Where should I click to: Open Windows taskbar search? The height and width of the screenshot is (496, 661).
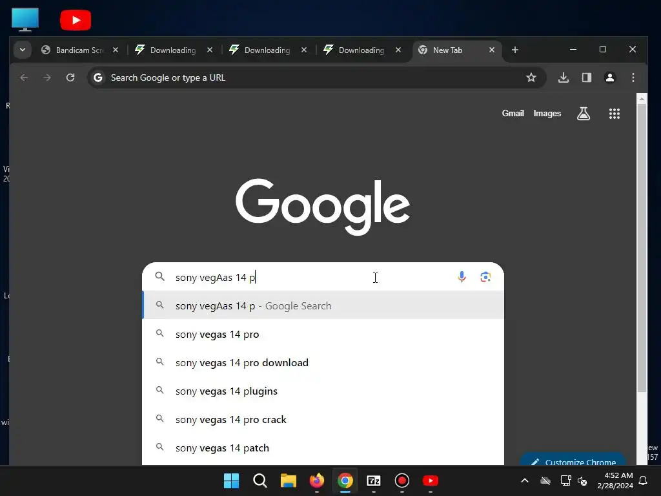point(259,480)
